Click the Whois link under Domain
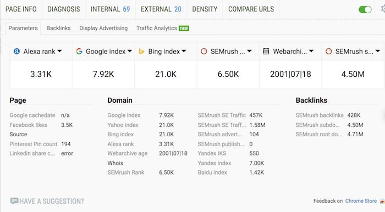Image resolution: width=385 pixels, height=212 pixels. 116,163
